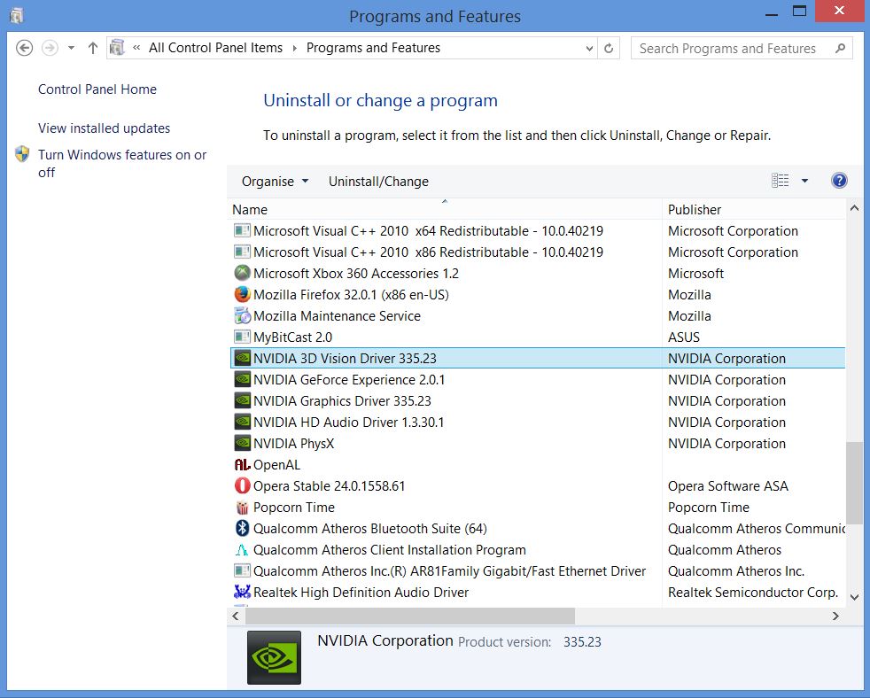Click the Qualcomm Atheros Bluetooth Suite icon

(242, 528)
